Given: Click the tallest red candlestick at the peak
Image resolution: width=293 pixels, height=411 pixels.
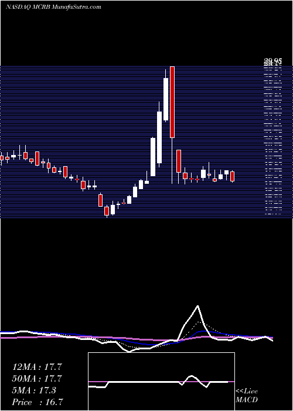Looking at the screenshot, I should click(x=172, y=102).
